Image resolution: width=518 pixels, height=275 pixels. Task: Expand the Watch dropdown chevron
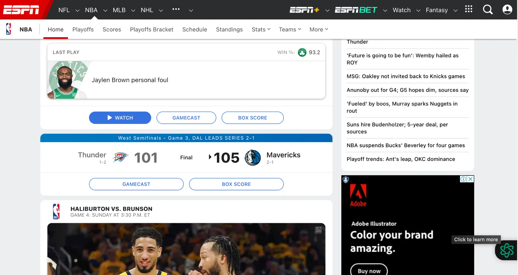418,11
